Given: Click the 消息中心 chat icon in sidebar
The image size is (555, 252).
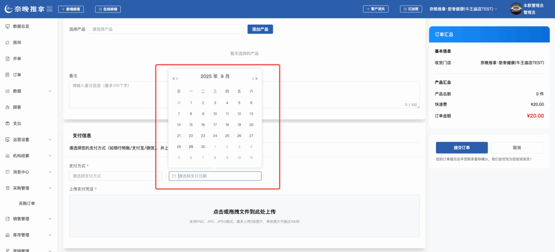Looking at the screenshot, I should (7, 172).
